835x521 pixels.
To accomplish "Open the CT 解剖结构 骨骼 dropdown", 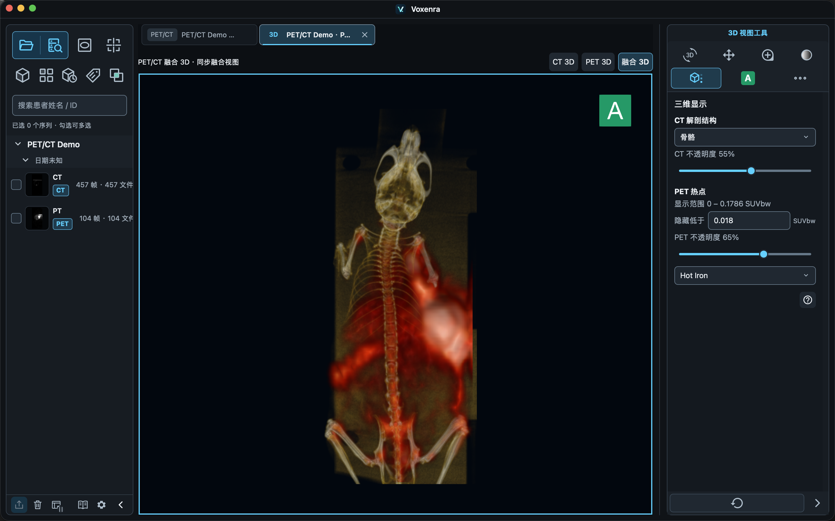I will (745, 137).
